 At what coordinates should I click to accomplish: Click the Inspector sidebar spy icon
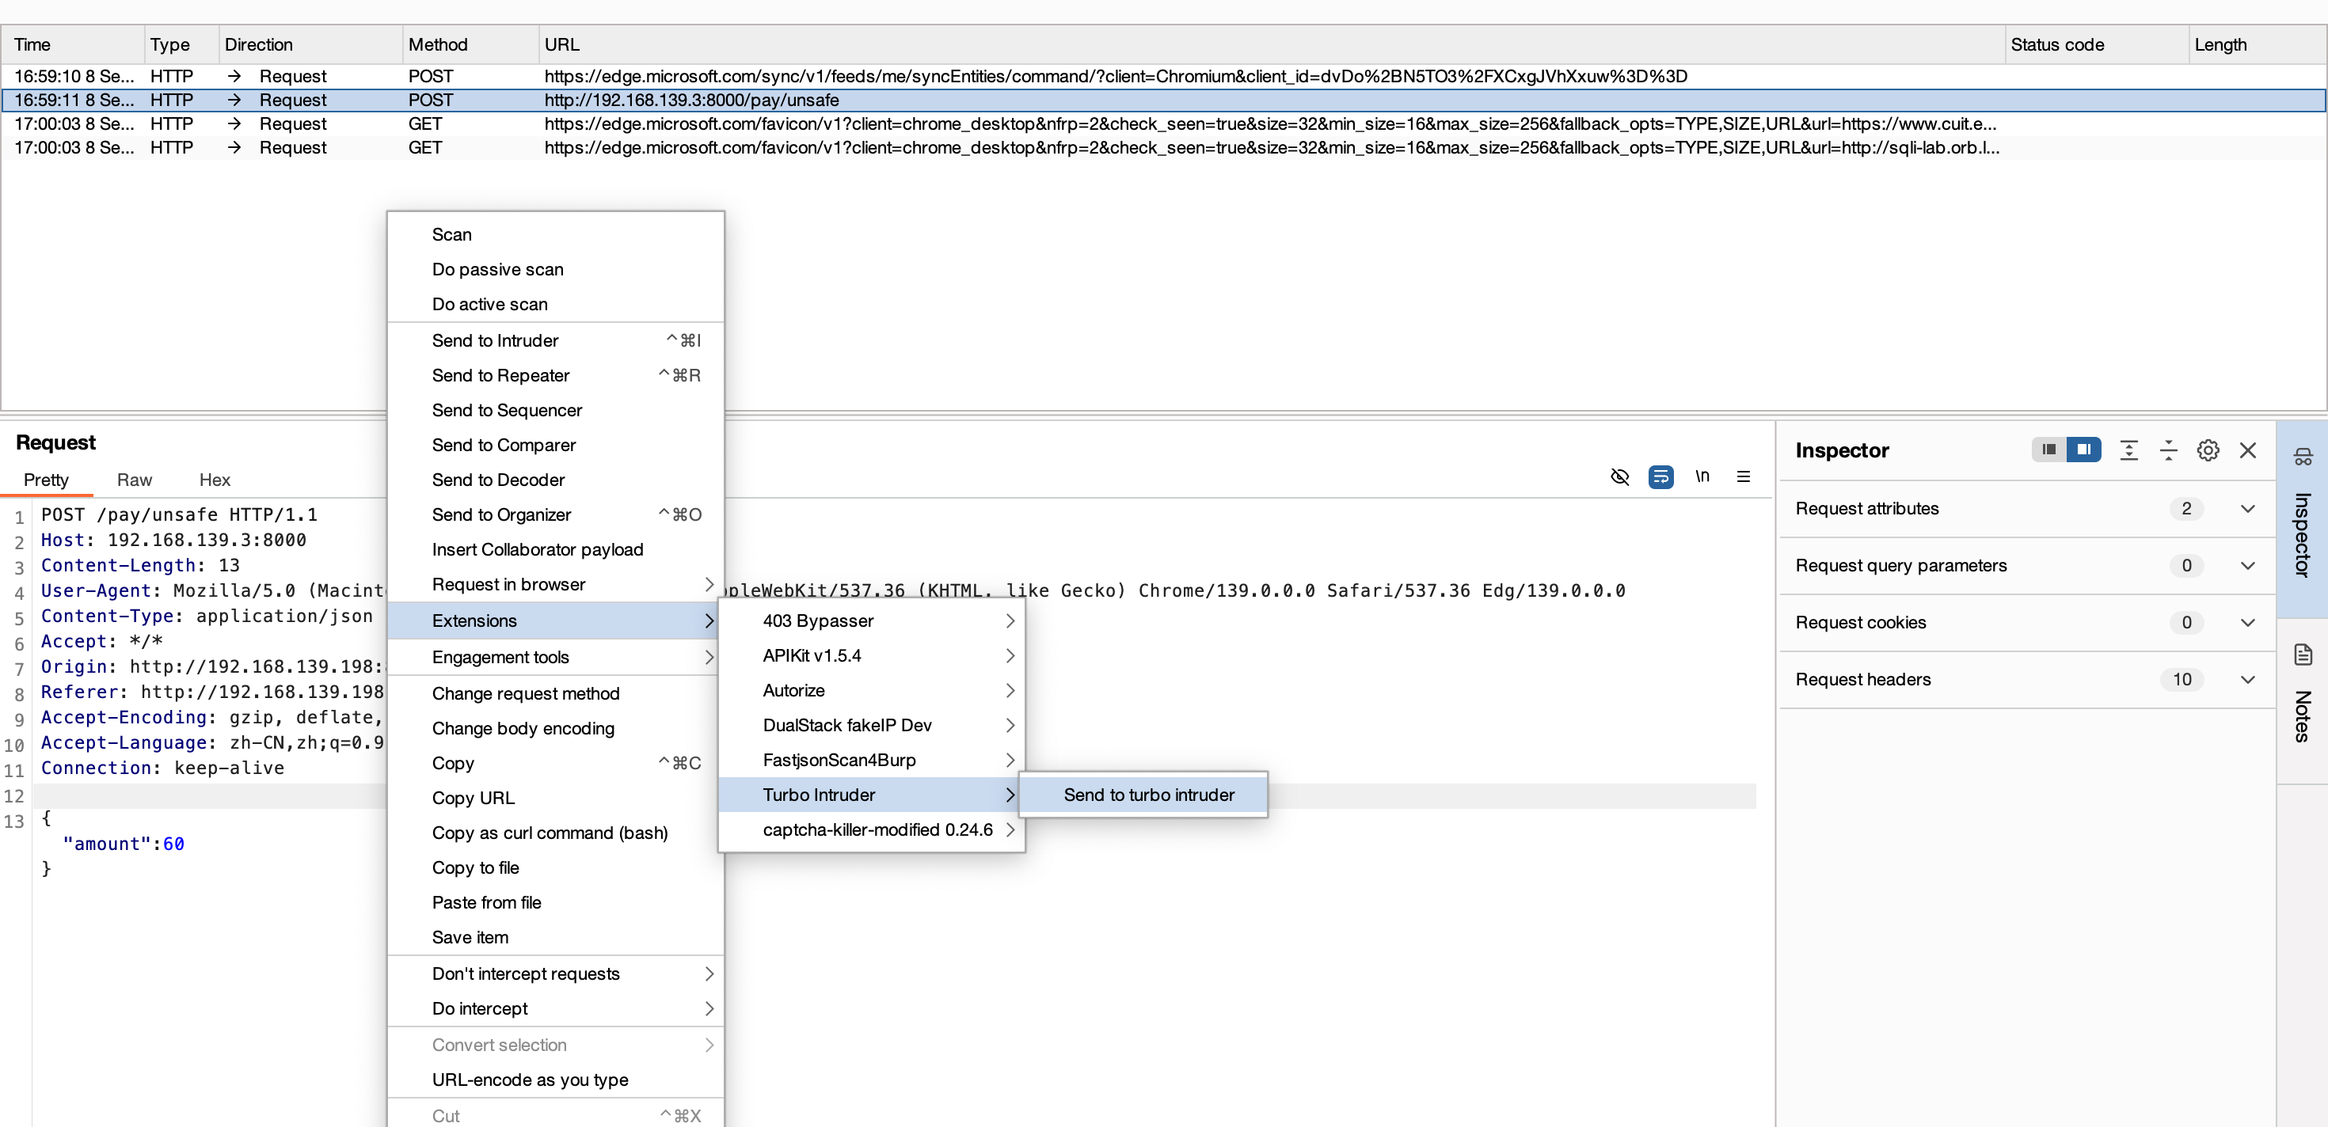(x=2303, y=456)
